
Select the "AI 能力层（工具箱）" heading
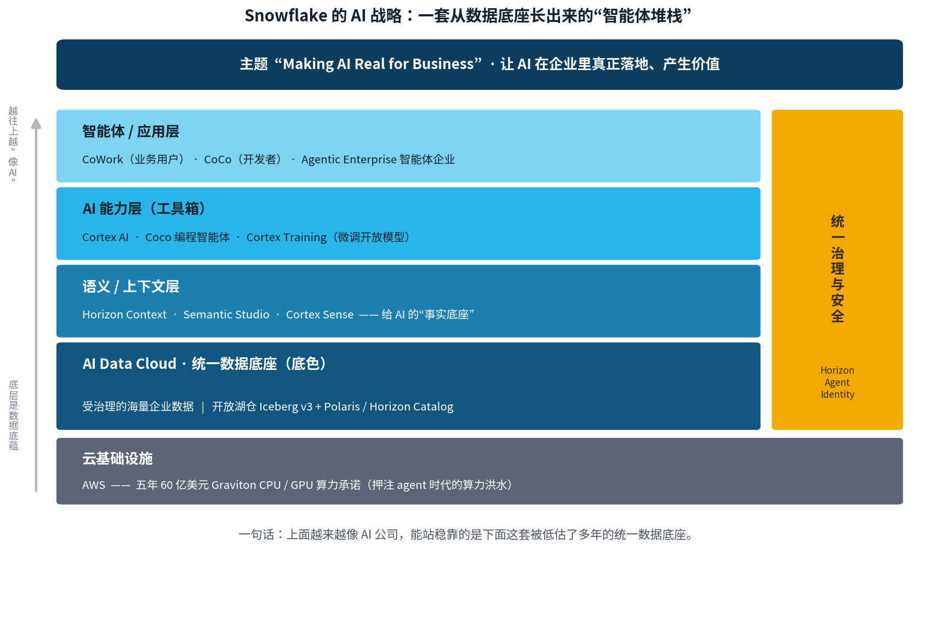pyautogui.click(x=145, y=209)
